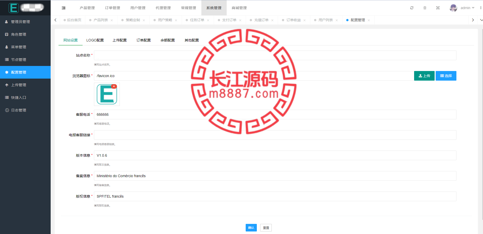Open 角色管理 in sidebar

(25, 34)
